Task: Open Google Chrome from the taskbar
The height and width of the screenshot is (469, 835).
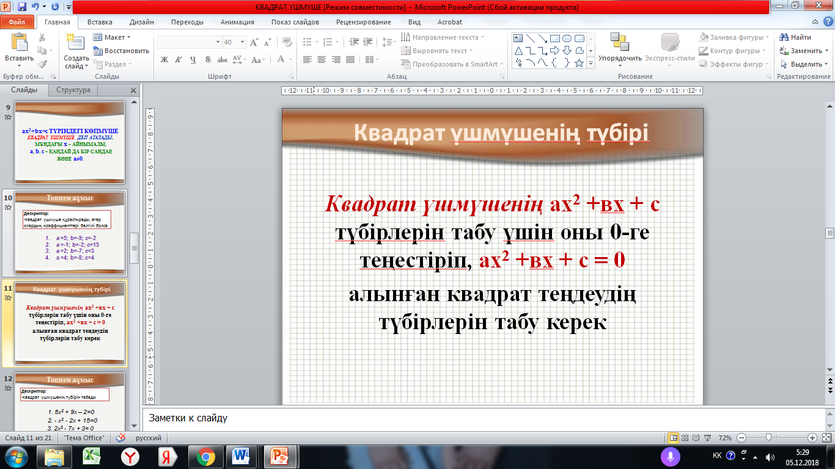Action: pos(205,456)
